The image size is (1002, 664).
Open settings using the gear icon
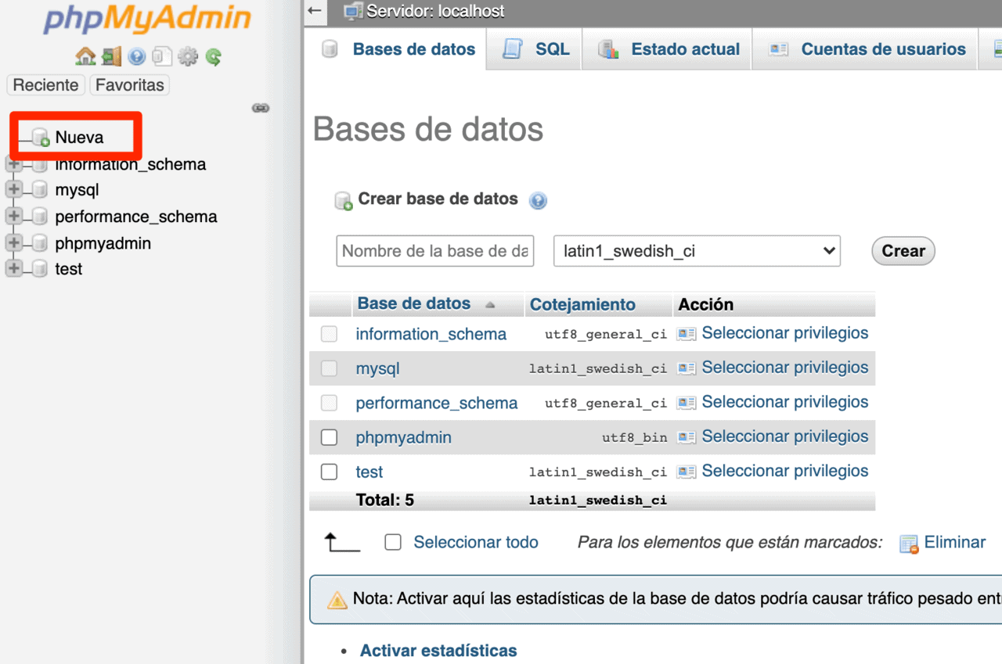point(188,56)
